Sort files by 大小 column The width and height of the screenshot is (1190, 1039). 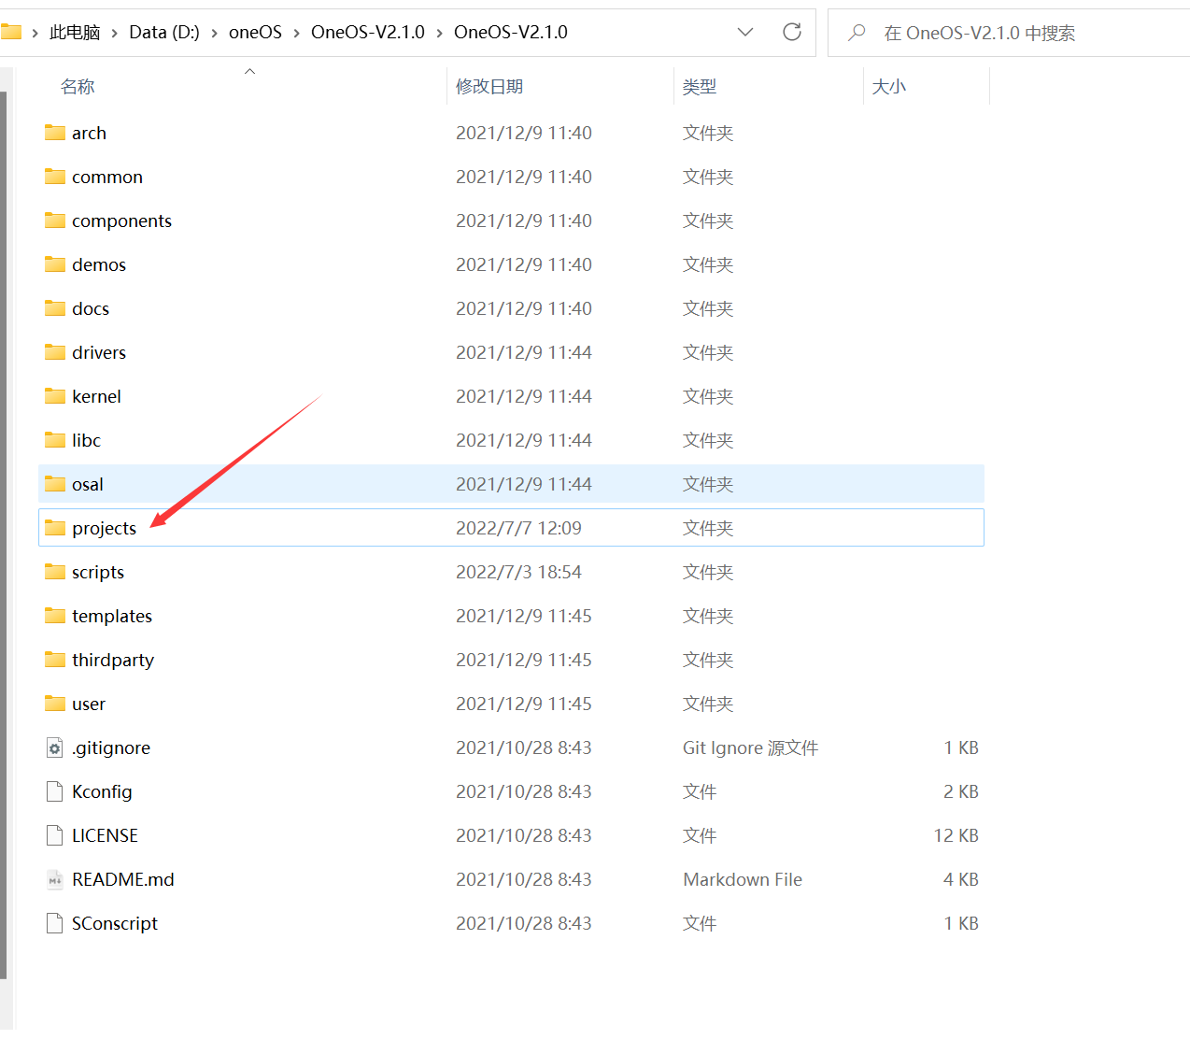point(888,86)
